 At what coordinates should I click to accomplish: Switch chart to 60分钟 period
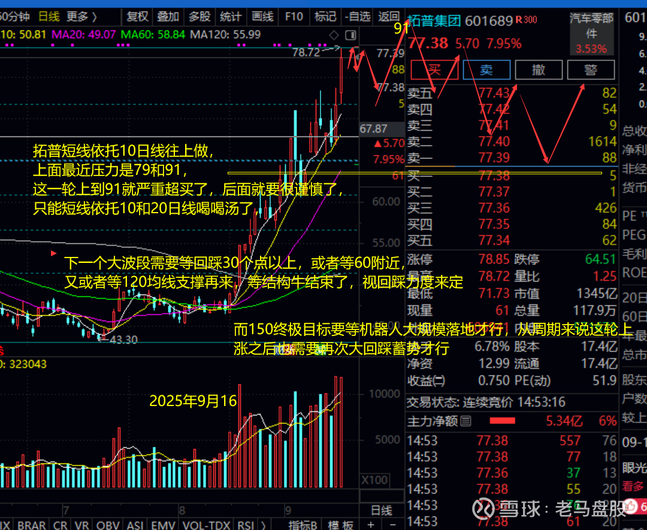[x=15, y=17]
